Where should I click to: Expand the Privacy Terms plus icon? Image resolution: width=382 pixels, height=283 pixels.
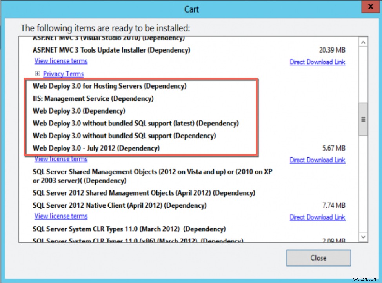(x=37, y=73)
